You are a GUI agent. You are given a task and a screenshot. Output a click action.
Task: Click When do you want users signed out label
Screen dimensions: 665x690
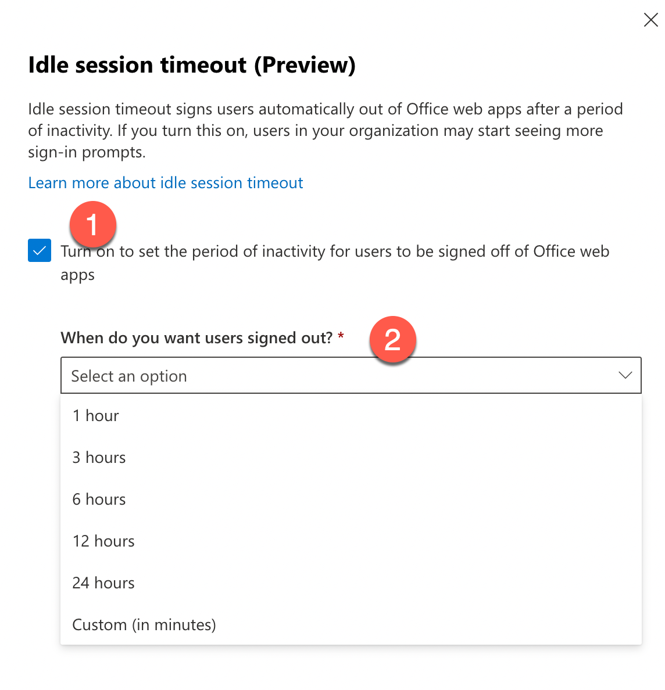198,337
